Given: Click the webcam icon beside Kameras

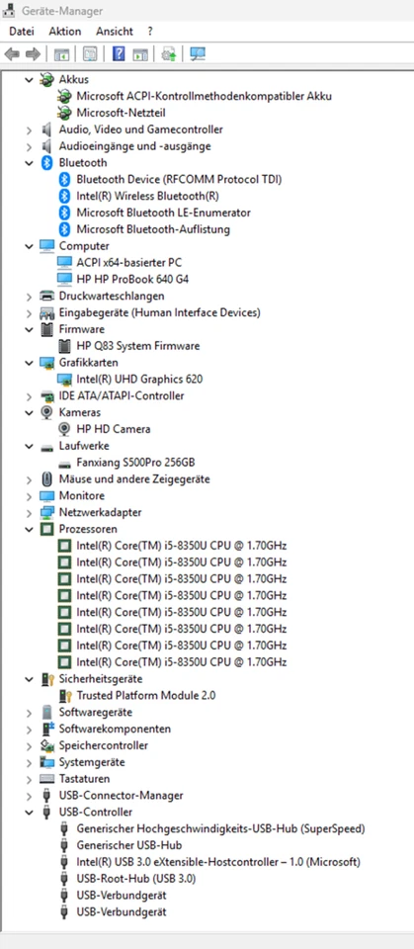Looking at the screenshot, I should pos(46,412).
